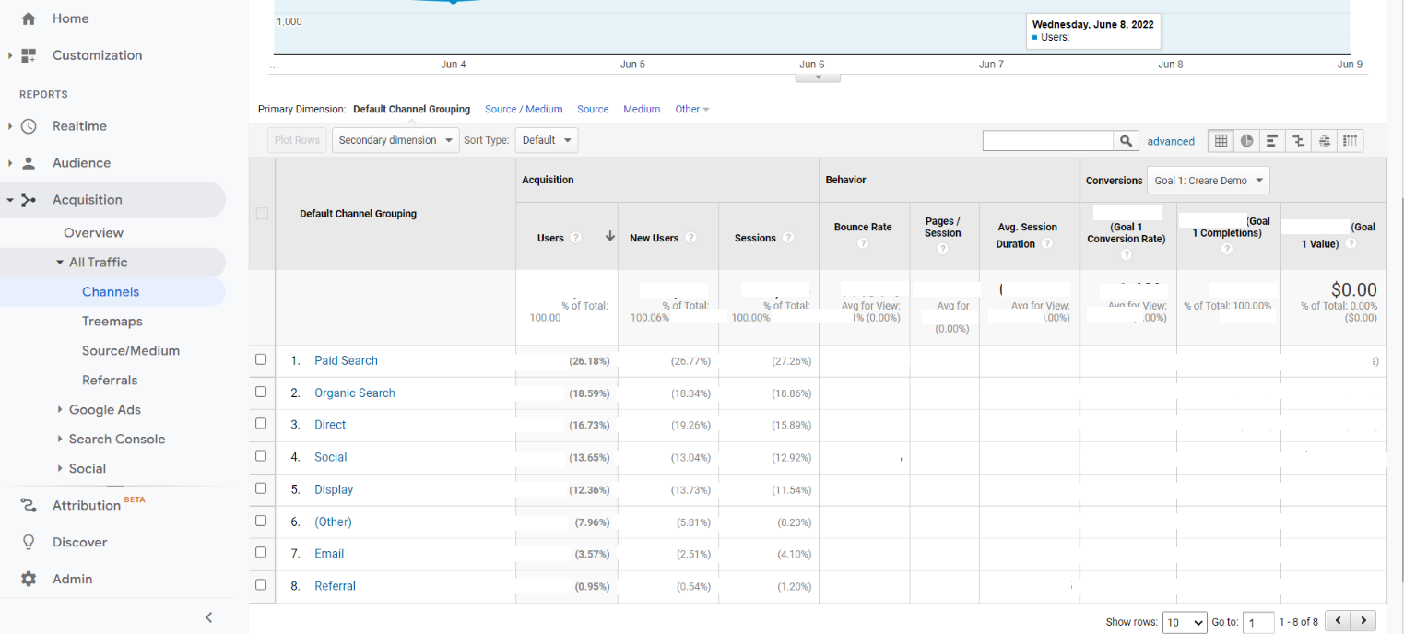Image resolution: width=1404 pixels, height=634 pixels.
Task: Click the Sessions help icon
Action: pos(788,238)
